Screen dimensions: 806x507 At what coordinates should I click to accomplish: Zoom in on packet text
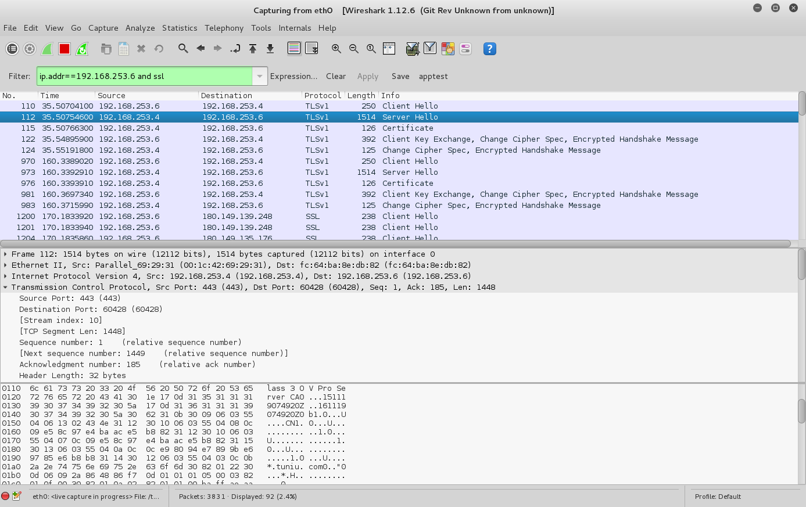point(336,49)
